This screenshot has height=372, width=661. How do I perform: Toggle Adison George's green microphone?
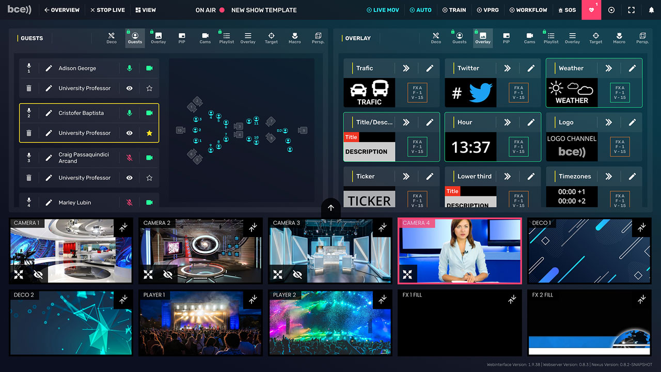click(x=130, y=68)
